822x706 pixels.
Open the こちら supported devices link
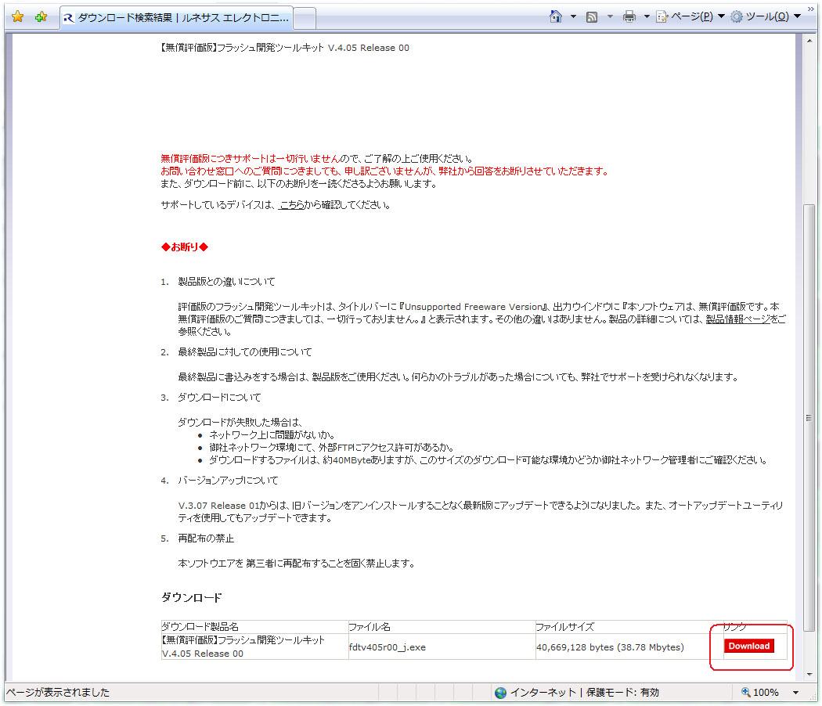tap(292, 205)
